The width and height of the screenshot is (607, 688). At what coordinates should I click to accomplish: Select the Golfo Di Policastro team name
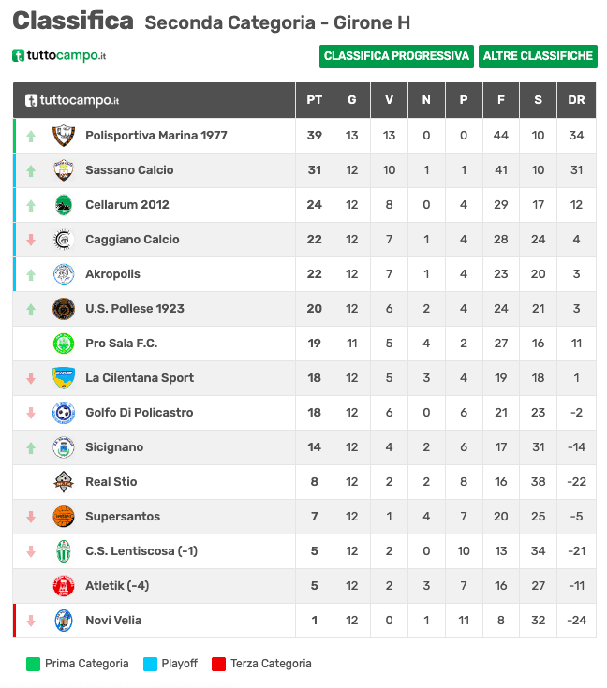click(x=140, y=413)
